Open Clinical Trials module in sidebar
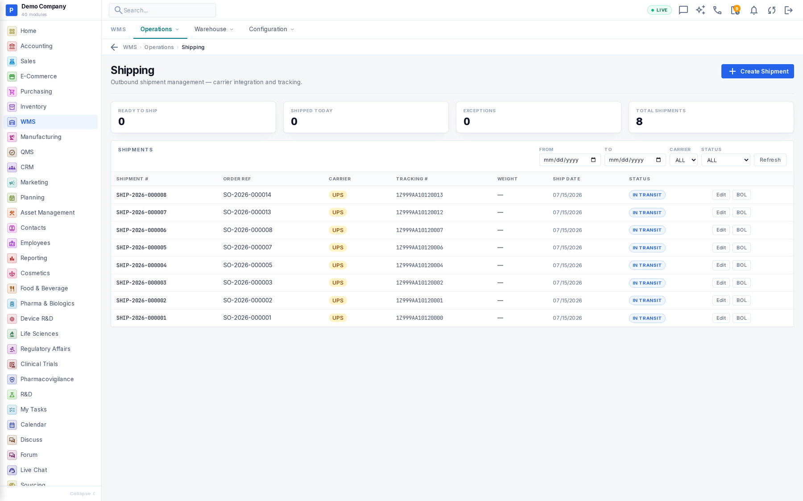This screenshot has height=501, width=803. click(50, 364)
